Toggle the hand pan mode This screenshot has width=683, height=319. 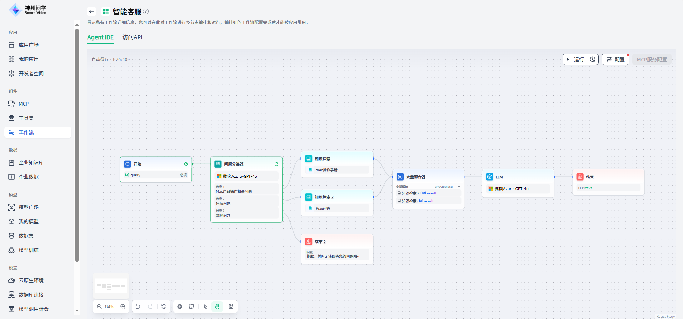coord(217,307)
